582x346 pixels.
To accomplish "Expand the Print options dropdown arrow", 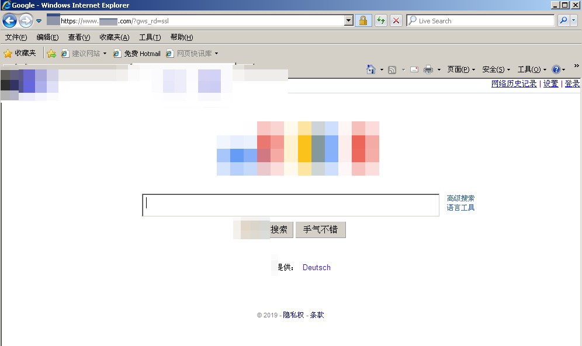I will click(439, 69).
